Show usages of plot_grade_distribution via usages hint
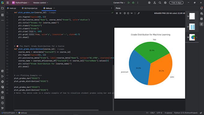This screenshot has height=115, width=204. [x=61, y=49]
